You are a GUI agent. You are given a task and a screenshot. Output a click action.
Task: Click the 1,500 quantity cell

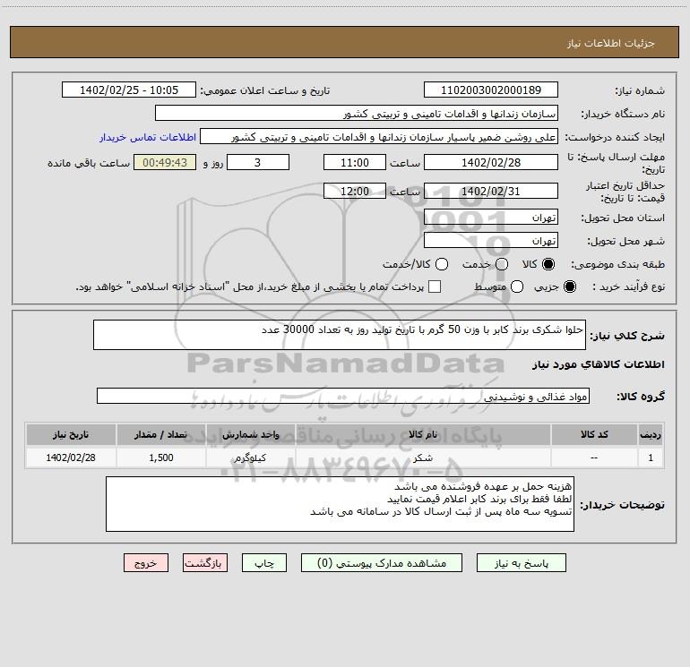(160, 457)
